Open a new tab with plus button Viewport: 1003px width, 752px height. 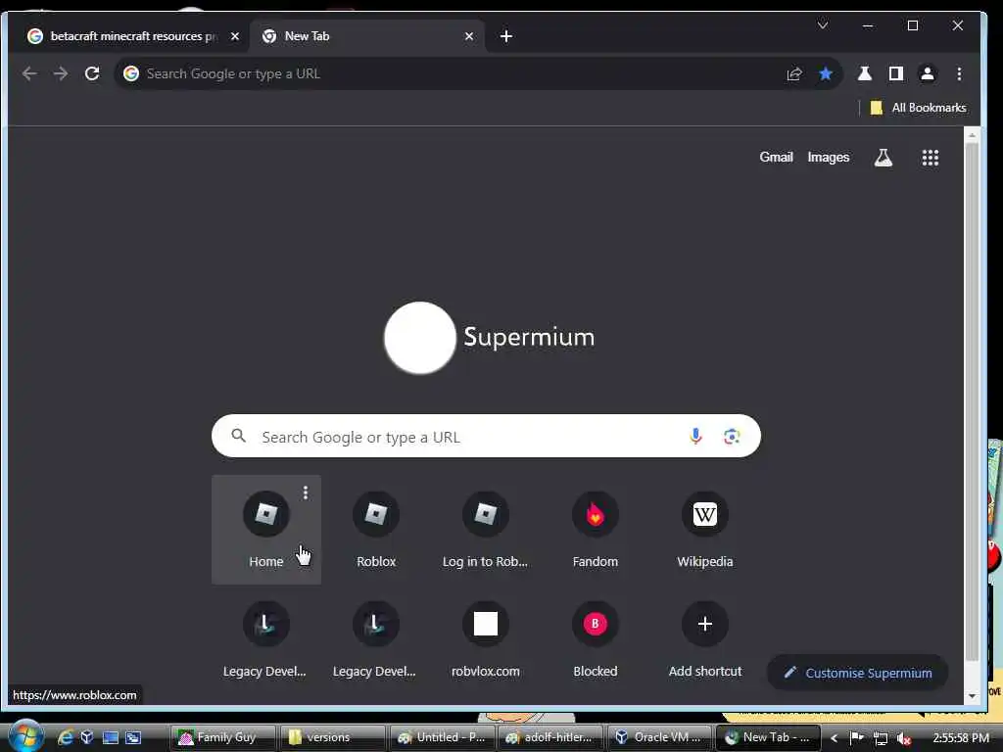506,36
